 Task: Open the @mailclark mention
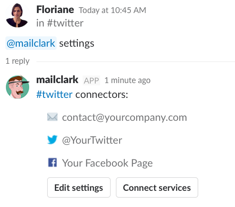coord(31,43)
